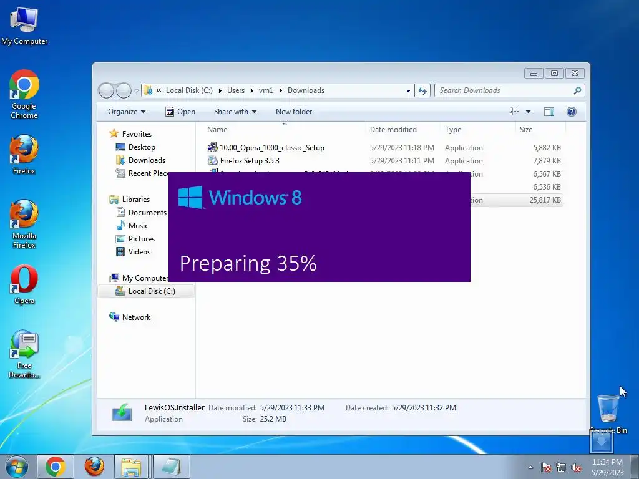This screenshot has width=639, height=479.
Task: Open the Share with menu
Action: coord(235,112)
